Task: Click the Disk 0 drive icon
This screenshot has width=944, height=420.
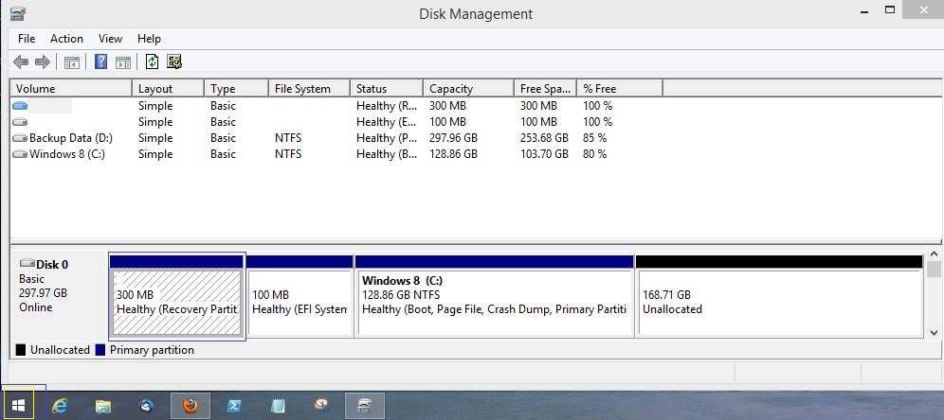Action: [x=27, y=263]
